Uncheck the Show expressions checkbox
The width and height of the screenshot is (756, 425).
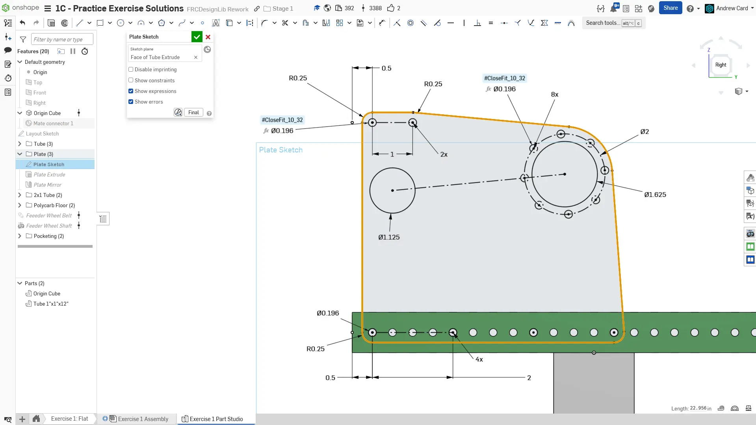click(131, 91)
